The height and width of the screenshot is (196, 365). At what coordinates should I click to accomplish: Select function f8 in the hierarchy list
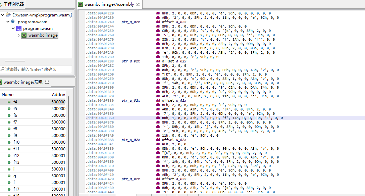coord(33,129)
